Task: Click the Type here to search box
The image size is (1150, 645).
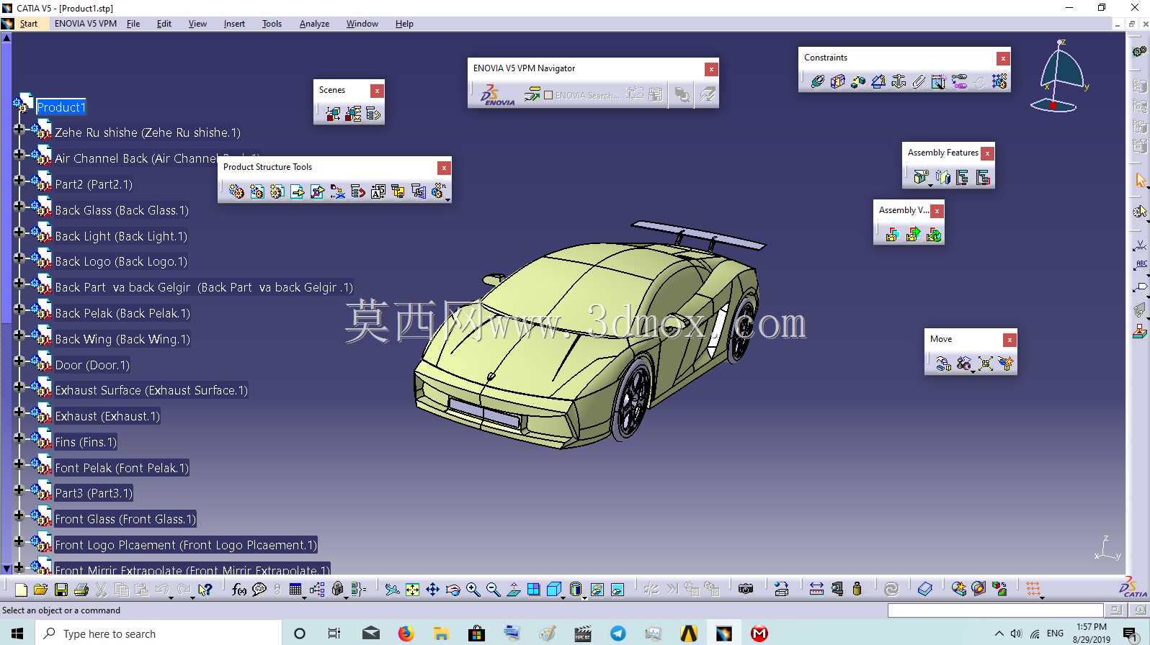Action: tap(159, 633)
